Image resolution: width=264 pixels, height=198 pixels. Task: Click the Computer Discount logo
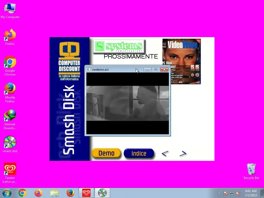69,61
